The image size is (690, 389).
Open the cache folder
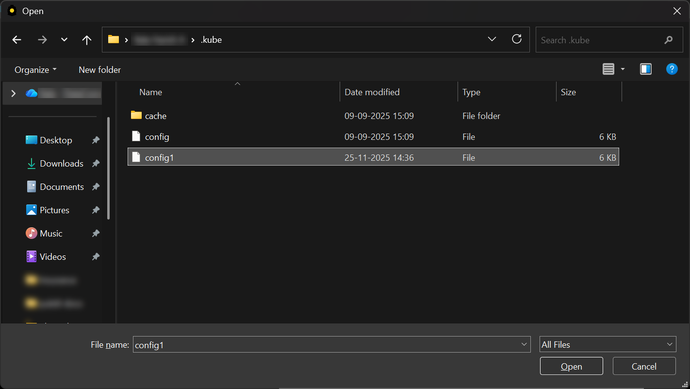click(x=156, y=116)
